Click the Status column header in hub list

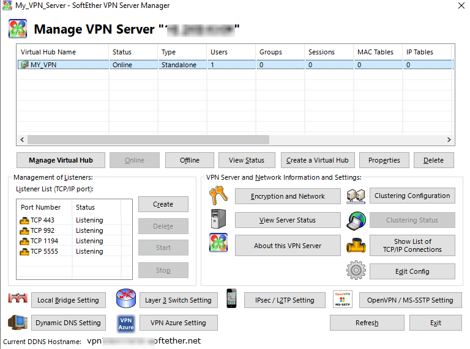133,52
